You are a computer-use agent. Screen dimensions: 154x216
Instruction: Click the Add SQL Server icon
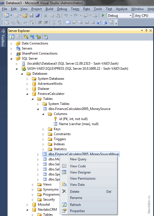[46, 37]
